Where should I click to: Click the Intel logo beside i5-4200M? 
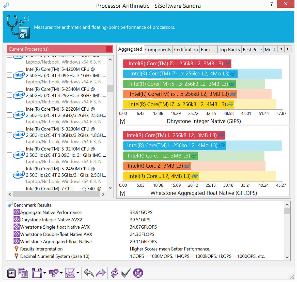pyautogui.click(x=19, y=75)
